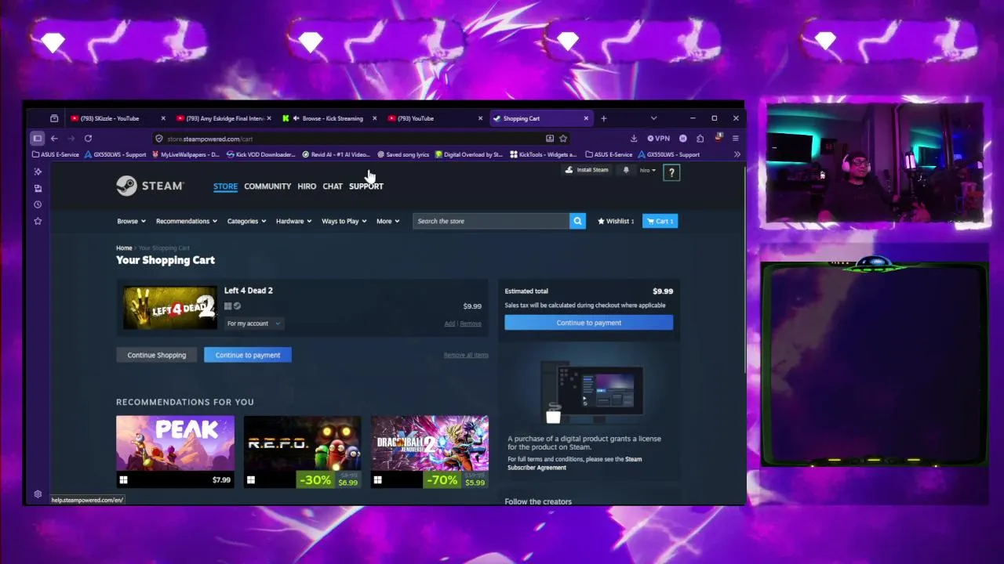Click the magnifier search button in store
The image size is (1004, 564).
pos(577,221)
